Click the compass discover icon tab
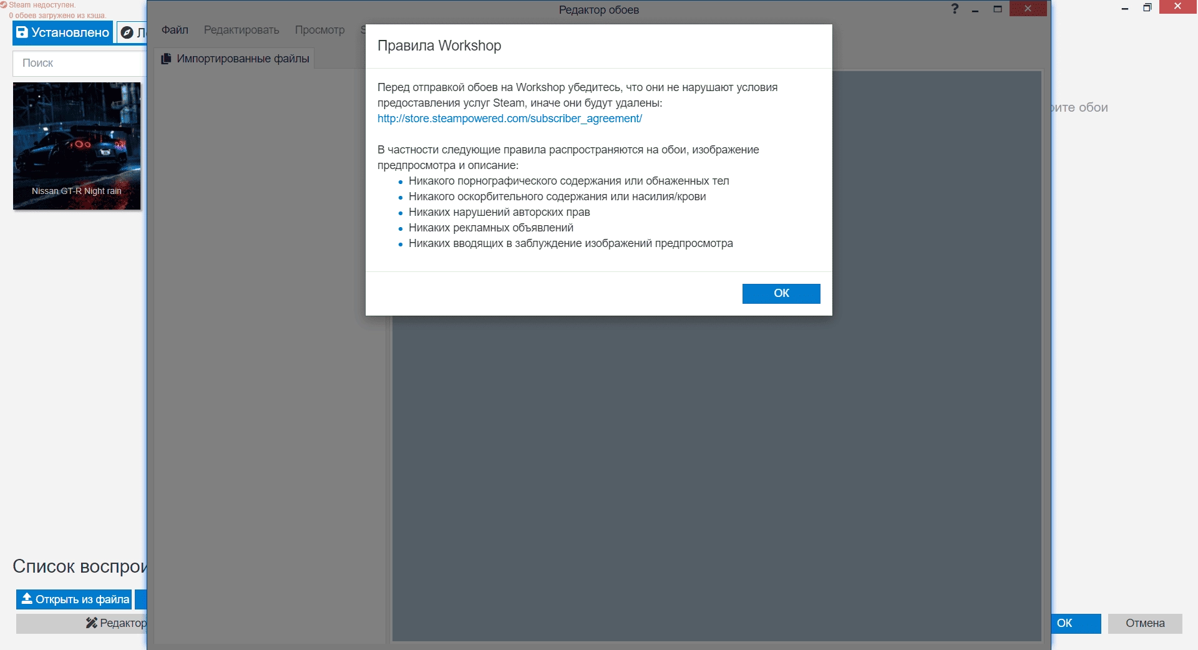1198x650 pixels. click(x=127, y=32)
